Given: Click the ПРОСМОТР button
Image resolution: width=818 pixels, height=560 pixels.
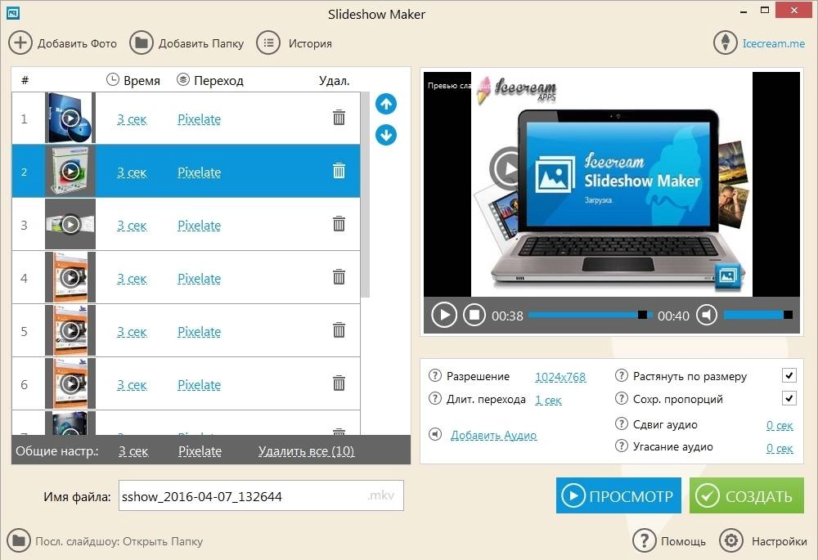Looking at the screenshot, I should click(618, 495).
